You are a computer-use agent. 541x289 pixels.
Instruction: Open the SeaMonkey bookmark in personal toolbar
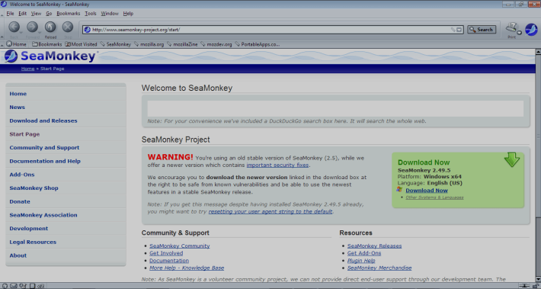click(116, 44)
